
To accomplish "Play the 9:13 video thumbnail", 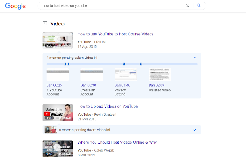I will point(58,149).
